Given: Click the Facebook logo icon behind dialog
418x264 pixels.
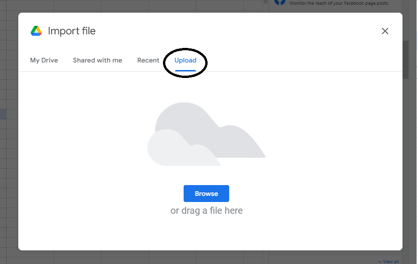Looking at the screenshot, I should (x=280, y=2).
